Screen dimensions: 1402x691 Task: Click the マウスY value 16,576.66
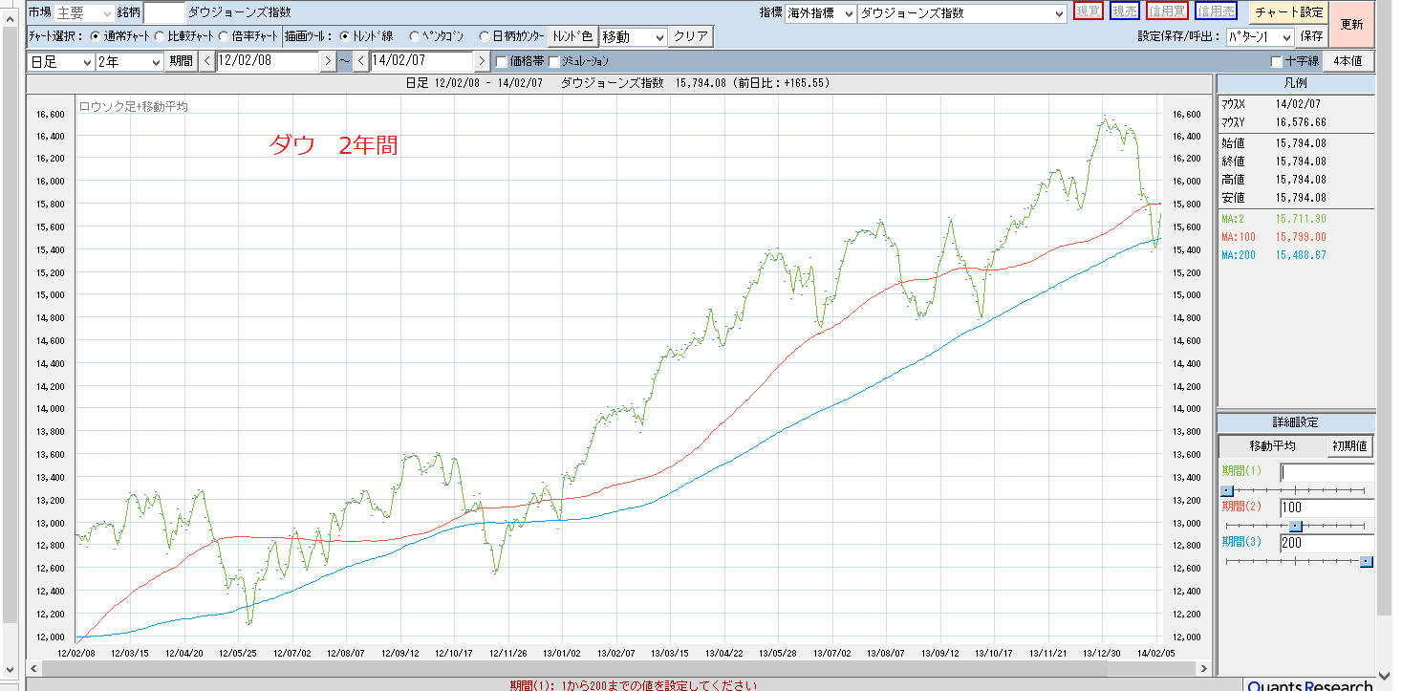(x=1301, y=122)
